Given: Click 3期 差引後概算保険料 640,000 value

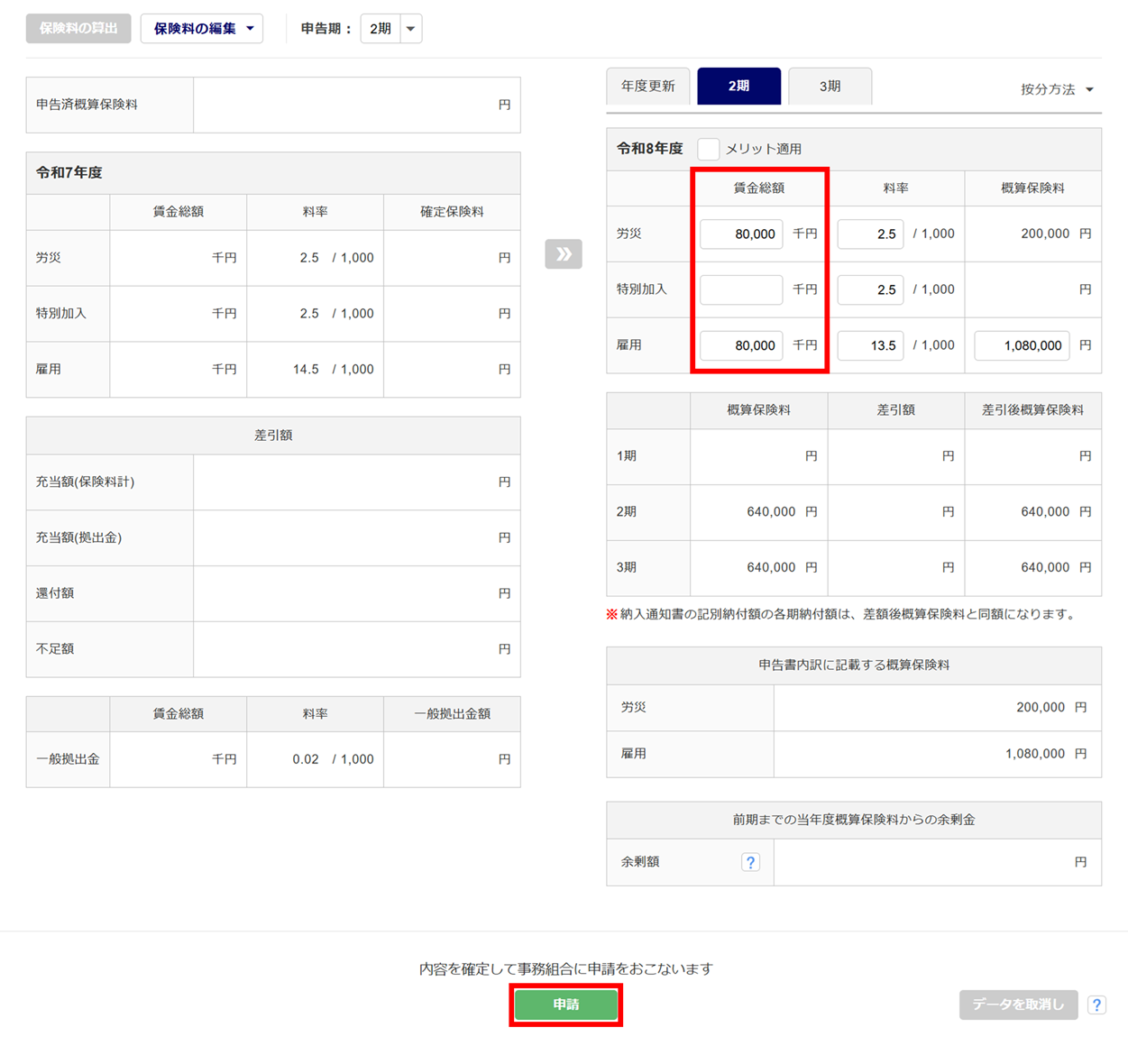Looking at the screenshot, I should [1045, 567].
